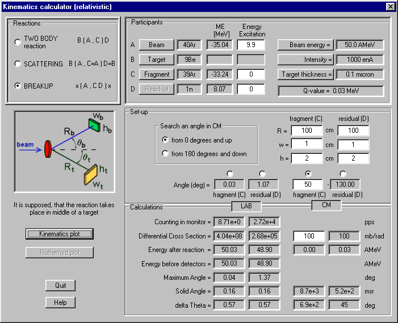398x323 pixels.
Task: Select search from 0 degrees and up
Action: [x=165, y=140]
